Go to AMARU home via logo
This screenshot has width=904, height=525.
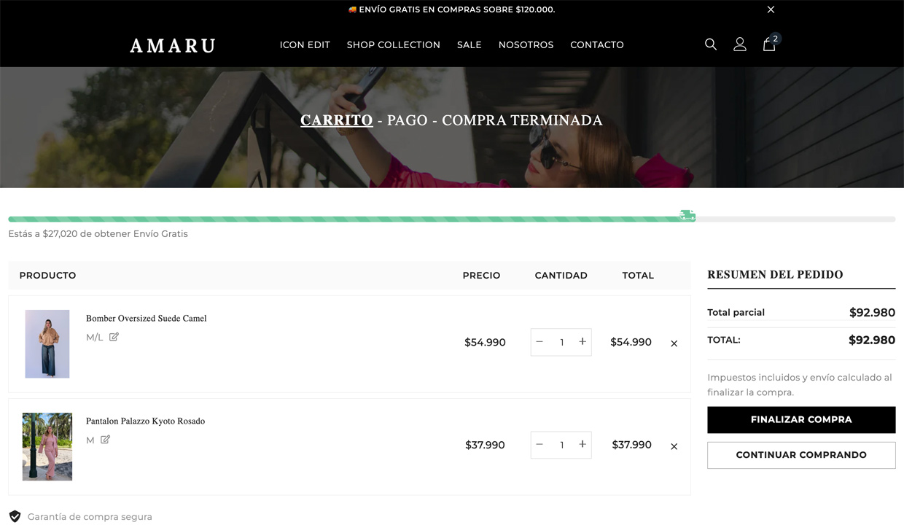[x=173, y=45]
